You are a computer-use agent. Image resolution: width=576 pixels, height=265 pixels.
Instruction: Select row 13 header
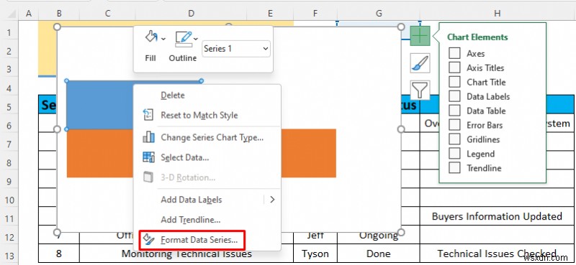9,256
